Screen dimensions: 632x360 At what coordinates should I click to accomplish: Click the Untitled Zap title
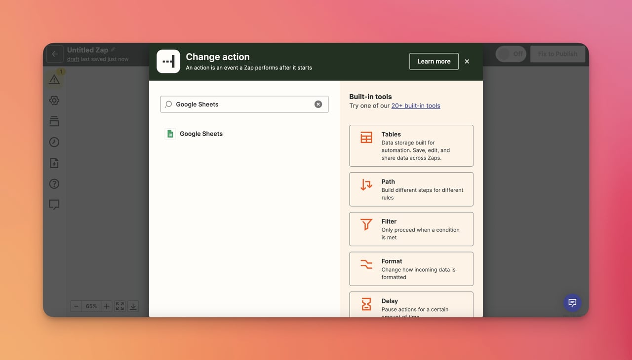click(x=87, y=50)
